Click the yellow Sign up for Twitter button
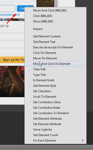Screen dimensions: 93x150 pos(12,60)
